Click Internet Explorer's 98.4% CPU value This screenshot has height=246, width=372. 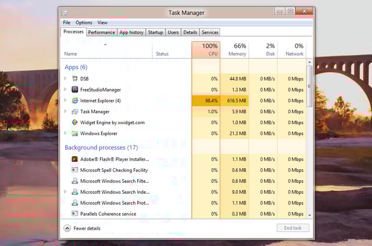[206, 100]
